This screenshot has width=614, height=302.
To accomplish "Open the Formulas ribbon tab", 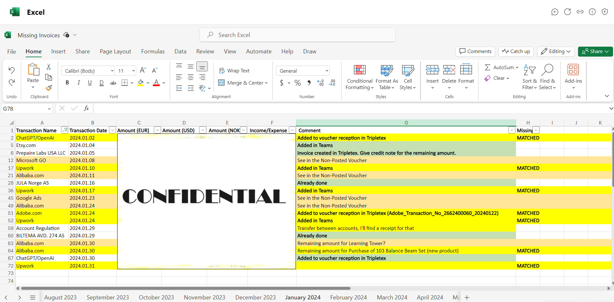I will 153,51.
